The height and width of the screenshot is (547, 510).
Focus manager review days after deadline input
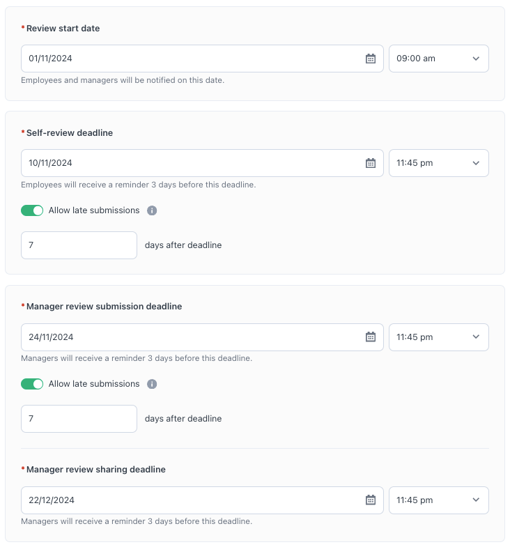click(x=79, y=419)
